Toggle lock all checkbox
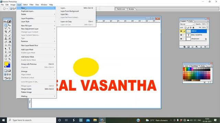 [x=193, y=27]
